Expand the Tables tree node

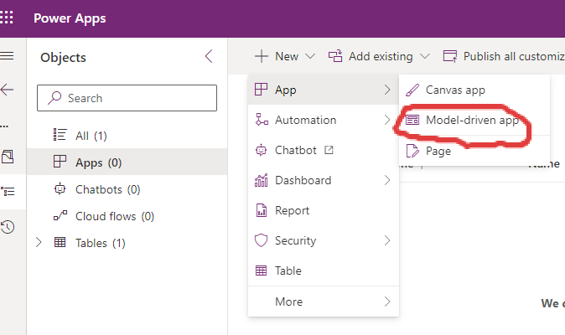38,243
